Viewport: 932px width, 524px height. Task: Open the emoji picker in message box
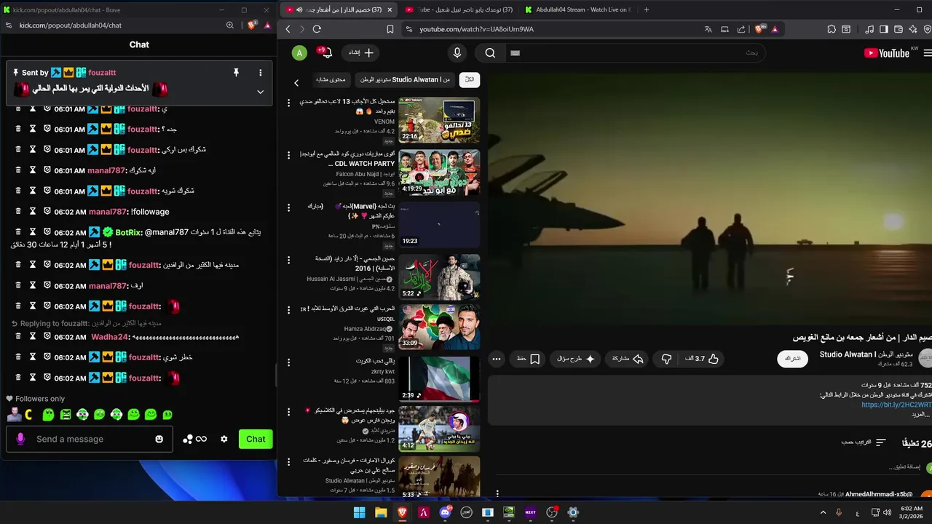[159, 439]
